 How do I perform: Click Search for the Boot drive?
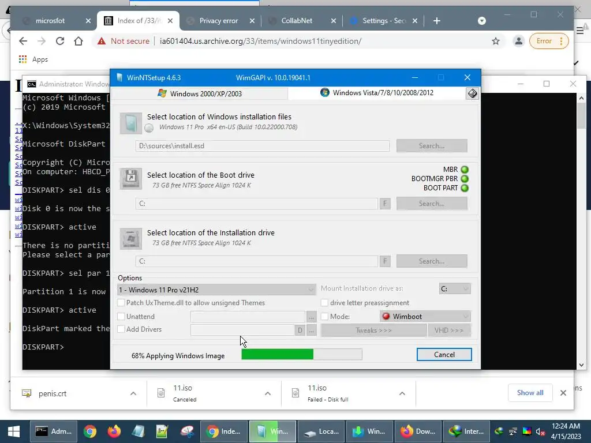click(432, 204)
